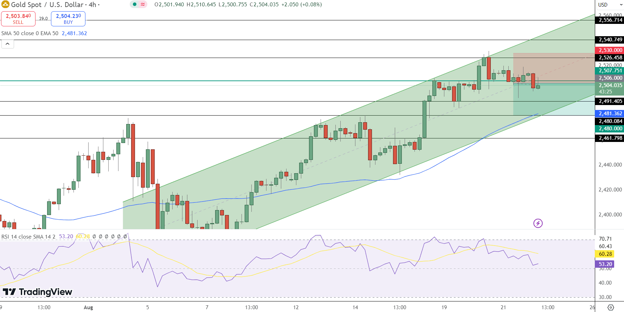Screen dimensions: 624x312
Task: Click the purple lightning bolt events icon
Action: 538,223
